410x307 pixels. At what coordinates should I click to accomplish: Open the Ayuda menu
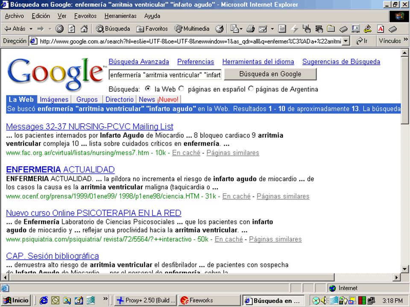coord(152,16)
